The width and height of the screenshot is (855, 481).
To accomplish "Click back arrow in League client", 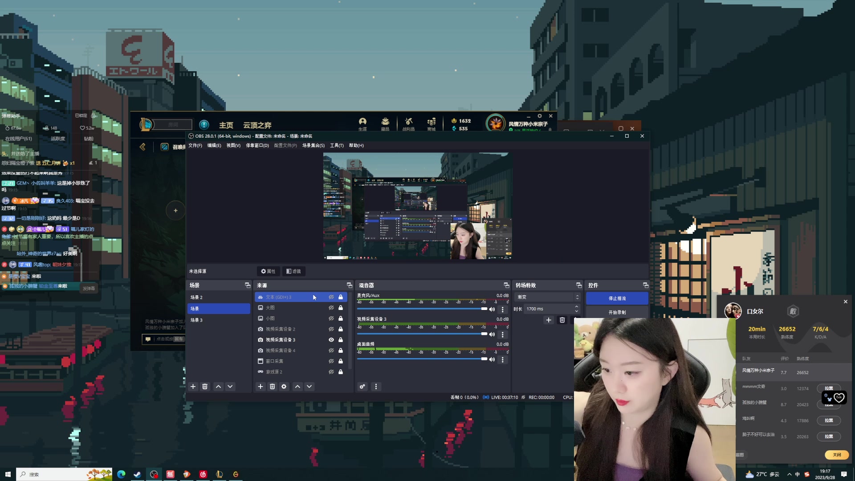I will click(x=142, y=147).
